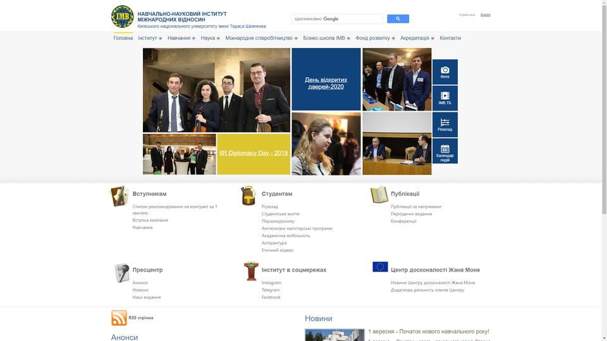
Task: Open the Інститут menu label
Action: coord(147,38)
